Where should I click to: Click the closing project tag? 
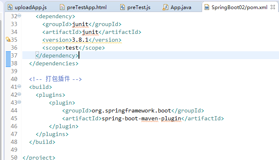pos(39,158)
